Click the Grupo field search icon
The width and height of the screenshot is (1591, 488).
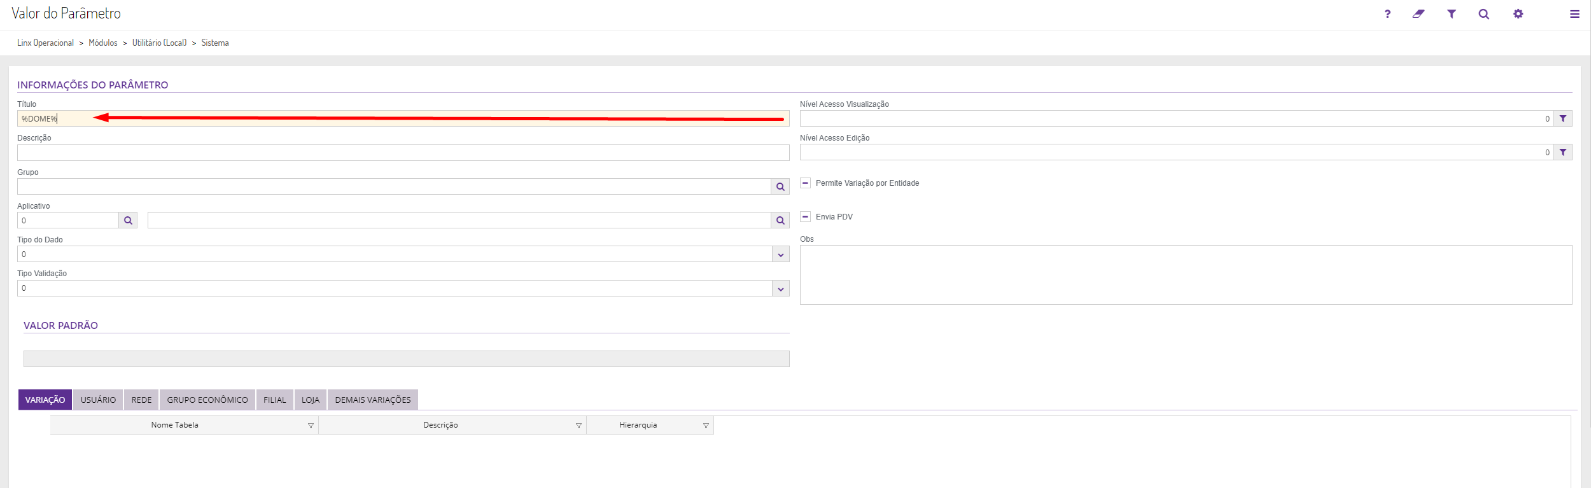click(x=780, y=186)
